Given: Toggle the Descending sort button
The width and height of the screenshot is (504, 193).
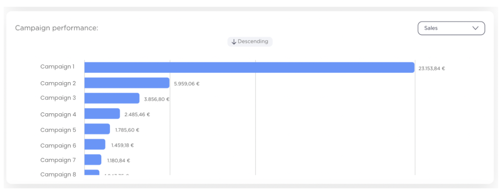Looking at the screenshot, I should coord(250,41).
